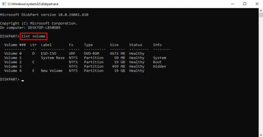Click the blinking cursor at DISKPART prompt

(x=23, y=81)
